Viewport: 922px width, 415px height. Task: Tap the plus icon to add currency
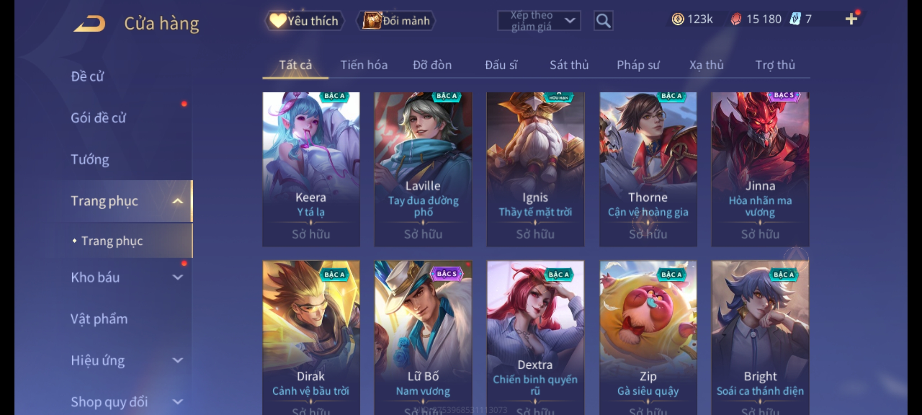point(851,19)
